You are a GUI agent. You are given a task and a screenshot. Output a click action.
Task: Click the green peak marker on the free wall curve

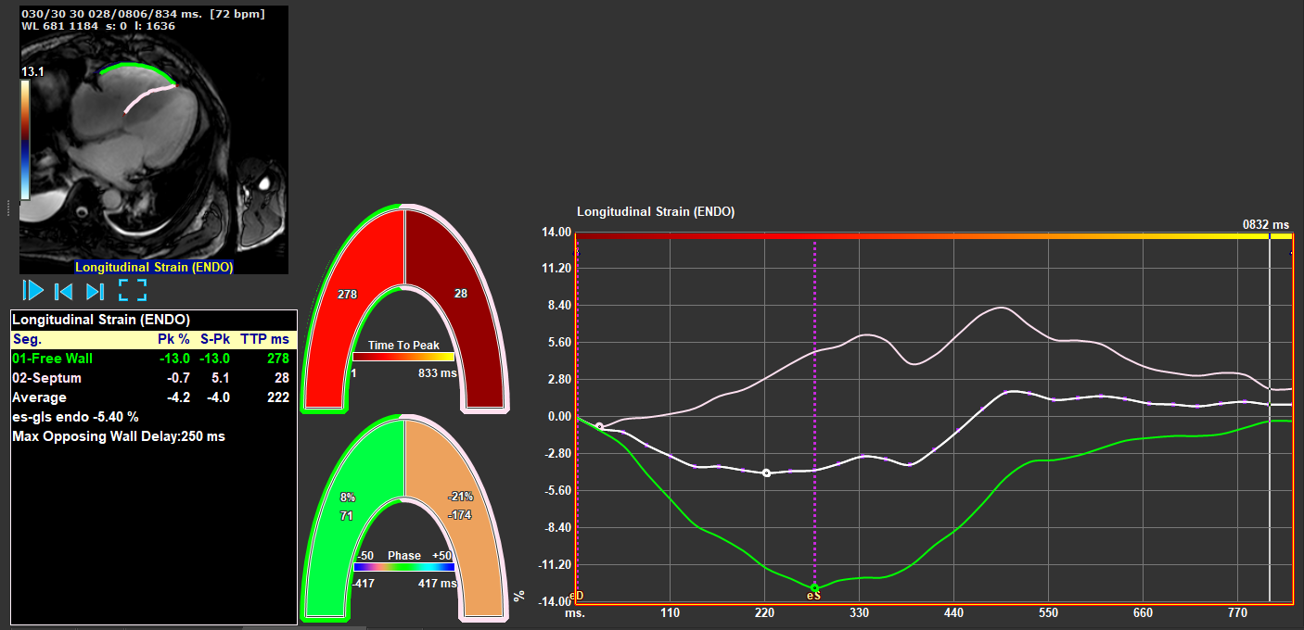814,588
